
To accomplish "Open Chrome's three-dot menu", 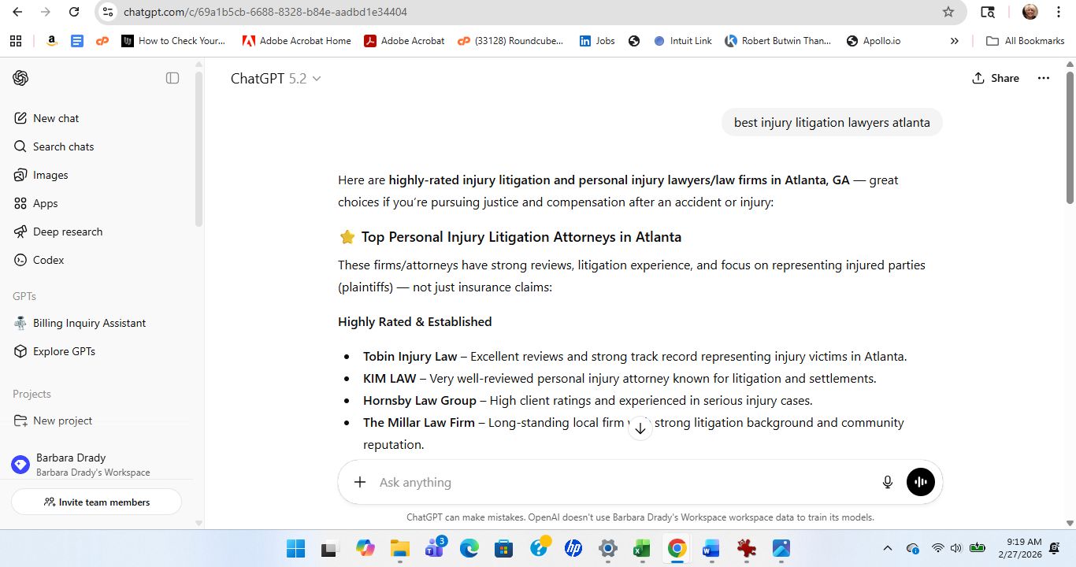I will tap(1059, 12).
